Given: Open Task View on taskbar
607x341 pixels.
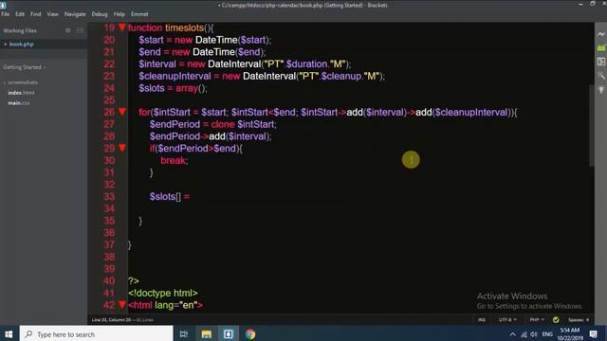Looking at the screenshot, I should point(184,334).
